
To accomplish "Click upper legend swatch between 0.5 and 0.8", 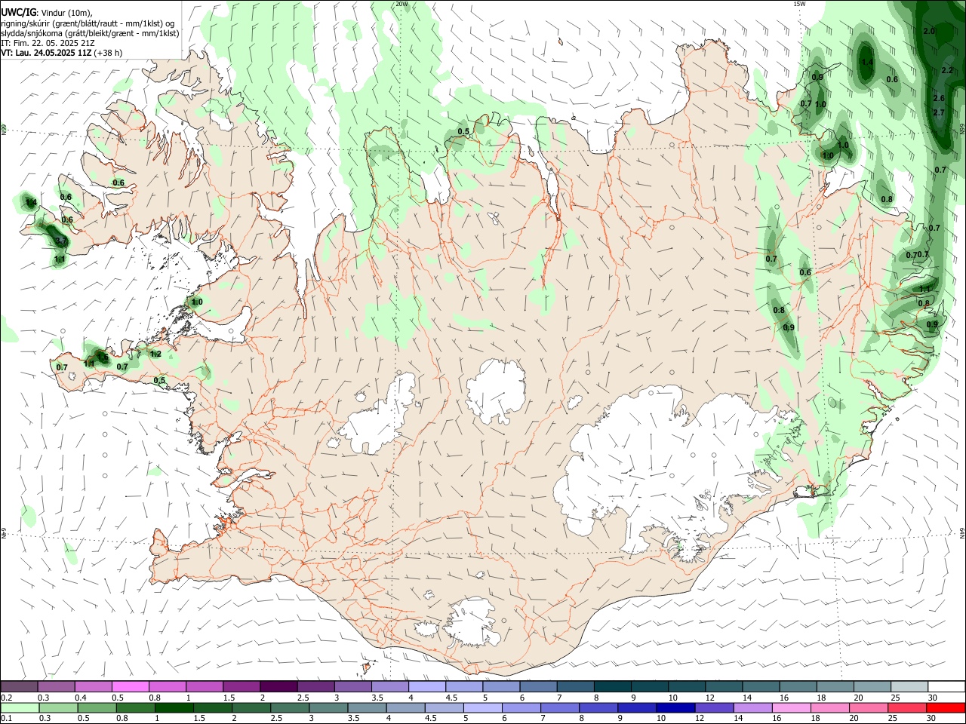I will (130, 686).
